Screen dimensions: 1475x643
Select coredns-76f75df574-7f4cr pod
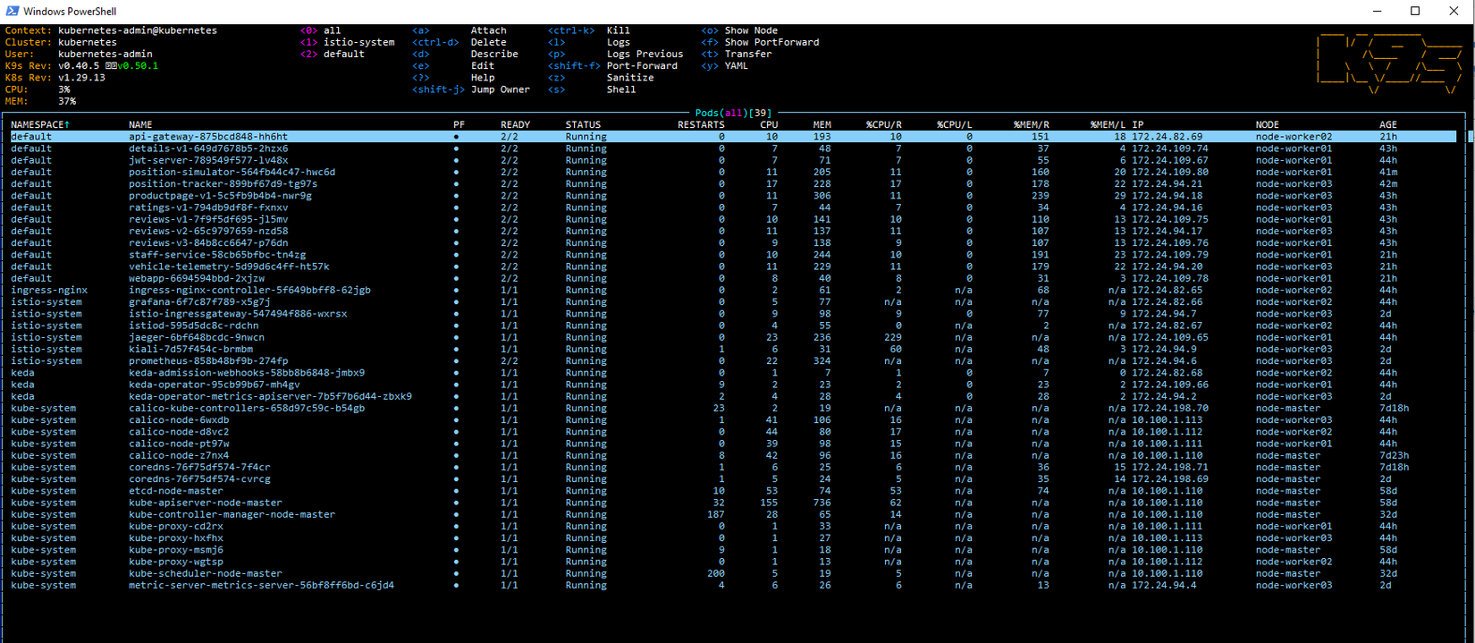point(199,467)
